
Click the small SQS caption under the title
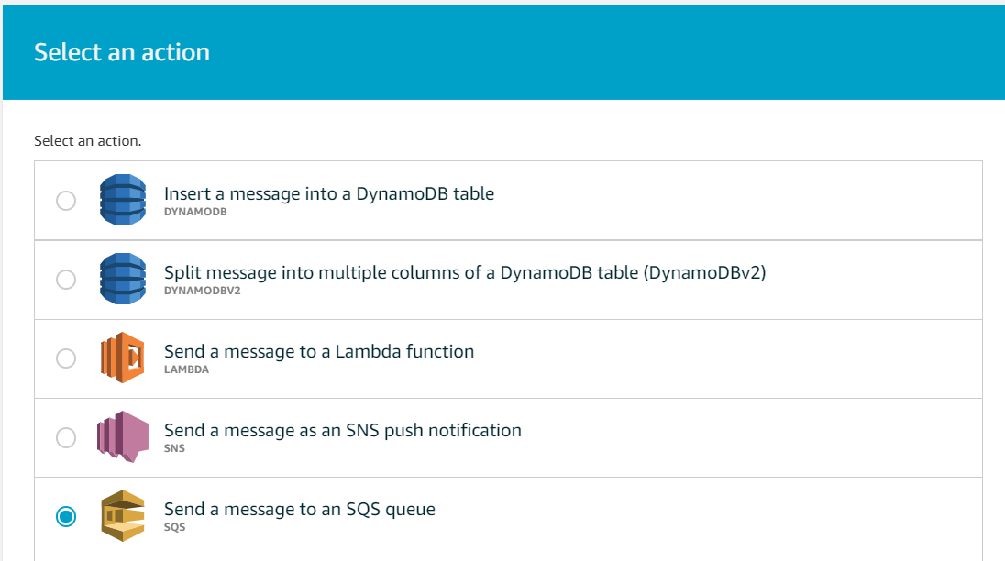174,527
